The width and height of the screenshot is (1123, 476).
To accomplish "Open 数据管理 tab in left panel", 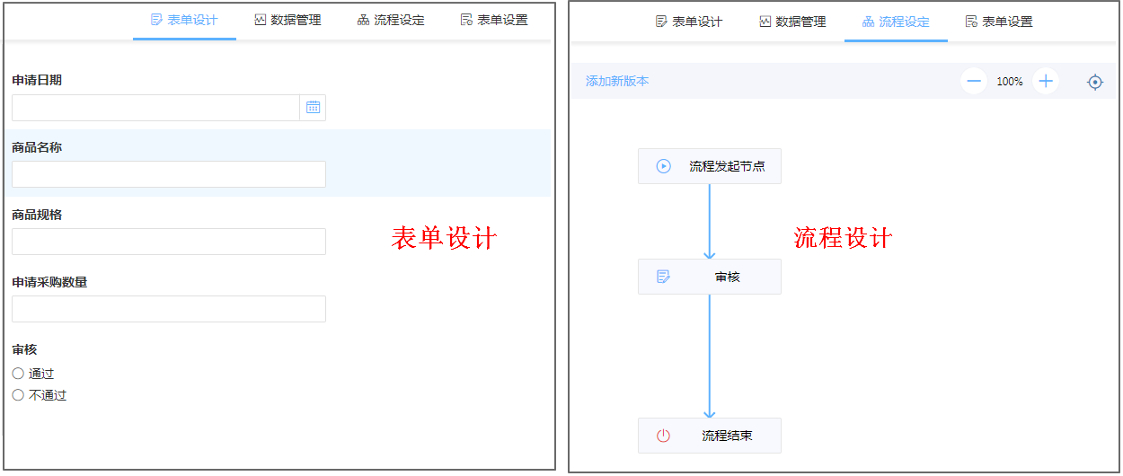I will pos(287,20).
